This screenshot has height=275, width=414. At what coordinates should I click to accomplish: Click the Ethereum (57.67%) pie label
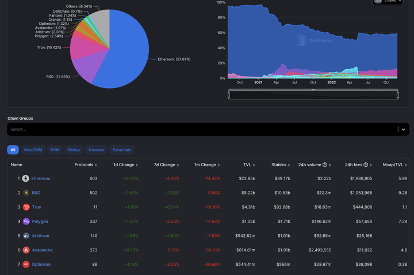point(174,59)
